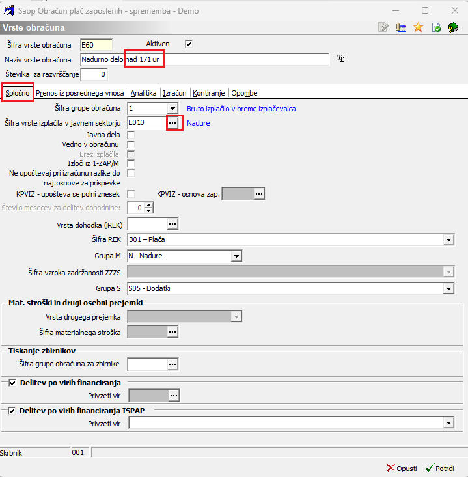Expand the Grupa M dropdown
The image size is (468, 477).
click(x=236, y=256)
